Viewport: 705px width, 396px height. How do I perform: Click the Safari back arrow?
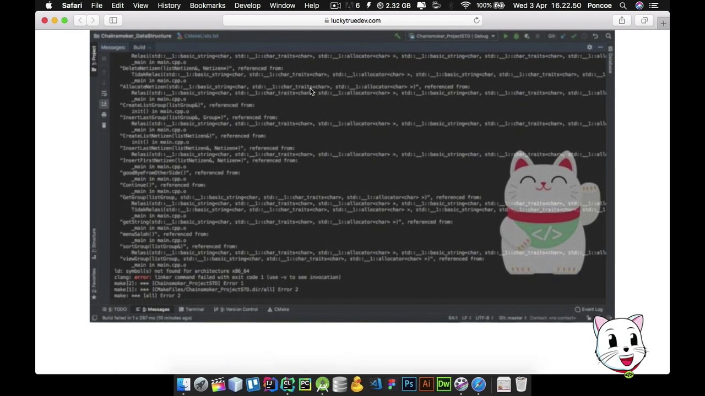tap(80, 20)
